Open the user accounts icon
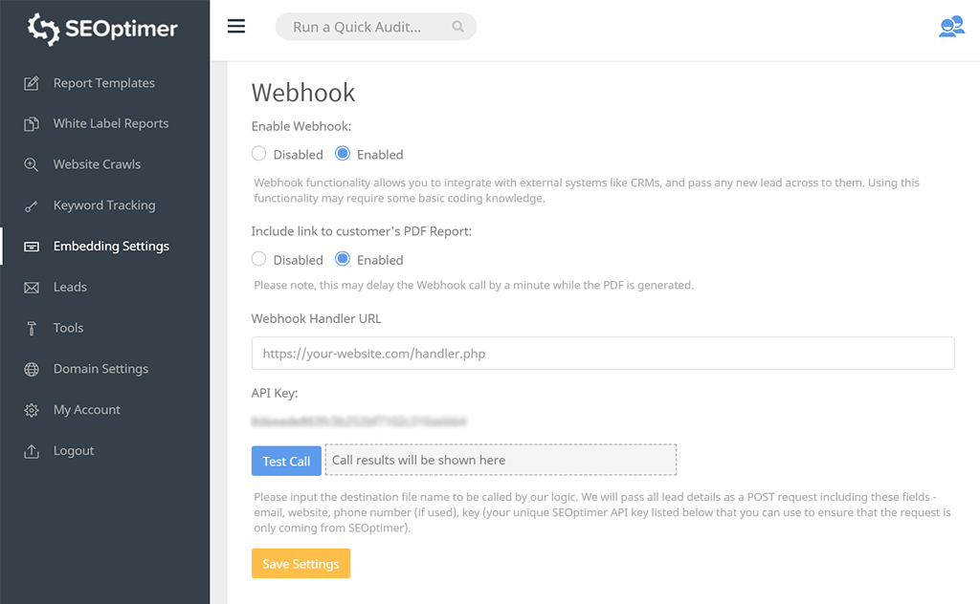This screenshot has height=604, width=980. click(951, 27)
